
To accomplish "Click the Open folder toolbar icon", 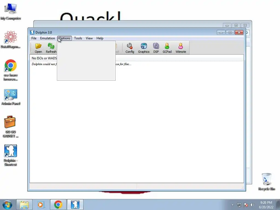I will pyautogui.click(x=38, y=48).
